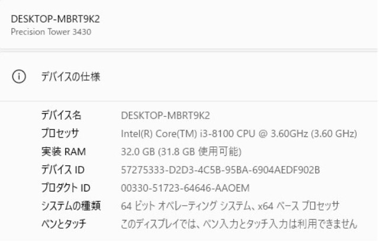Click the info icon beside デバイスの仕様
The height and width of the screenshot is (246, 379).
[x=18, y=77]
